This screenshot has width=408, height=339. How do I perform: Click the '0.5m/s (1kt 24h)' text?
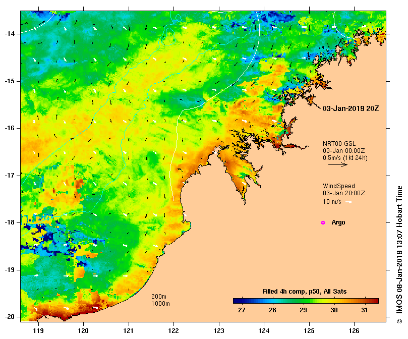click(345, 158)
